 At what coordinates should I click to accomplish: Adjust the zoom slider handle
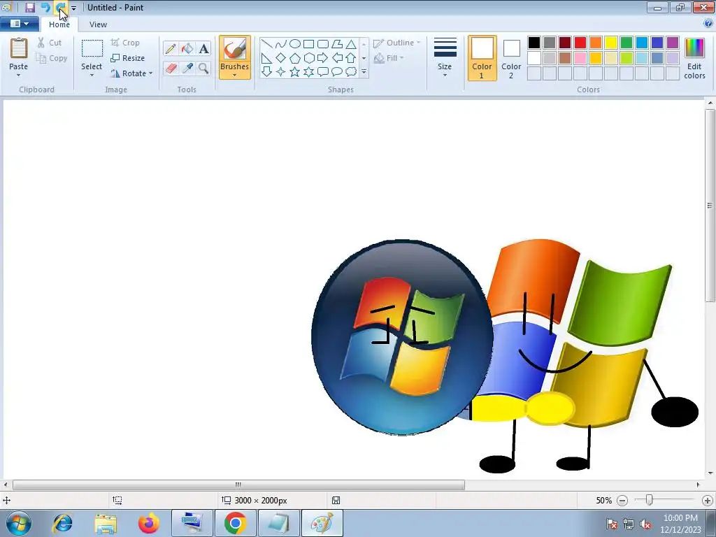649,501
